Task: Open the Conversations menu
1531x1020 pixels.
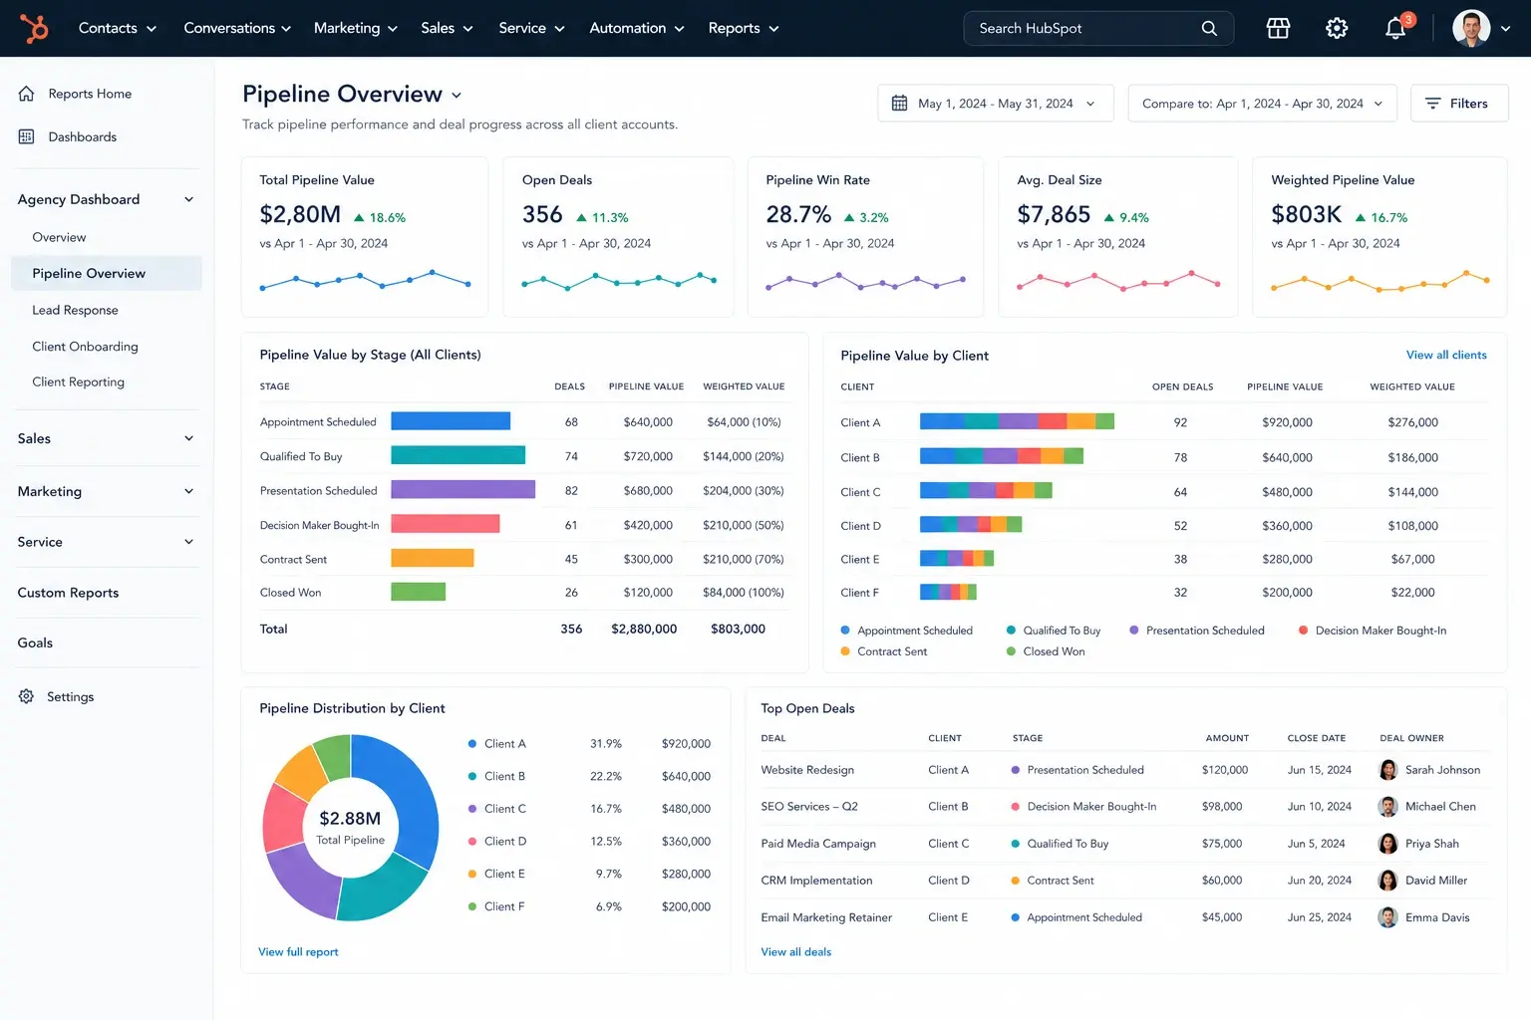Action: tap(237, 28)
